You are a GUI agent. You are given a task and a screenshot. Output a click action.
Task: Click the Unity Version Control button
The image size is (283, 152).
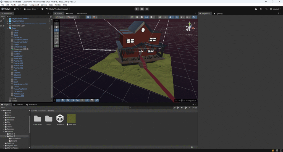58,9
